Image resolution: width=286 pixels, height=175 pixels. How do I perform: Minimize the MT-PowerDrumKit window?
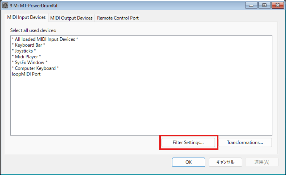[251, 6]
